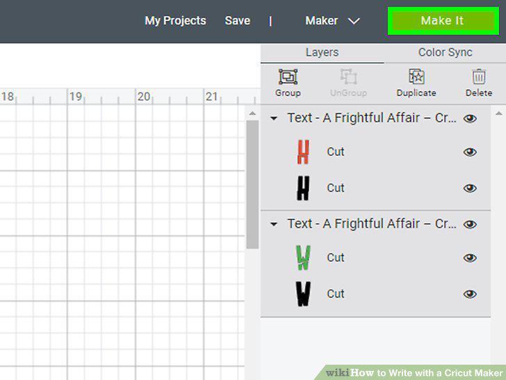Toggle visibility of red H Cut layer
The image size is (506, 380).
click(470, 152)
